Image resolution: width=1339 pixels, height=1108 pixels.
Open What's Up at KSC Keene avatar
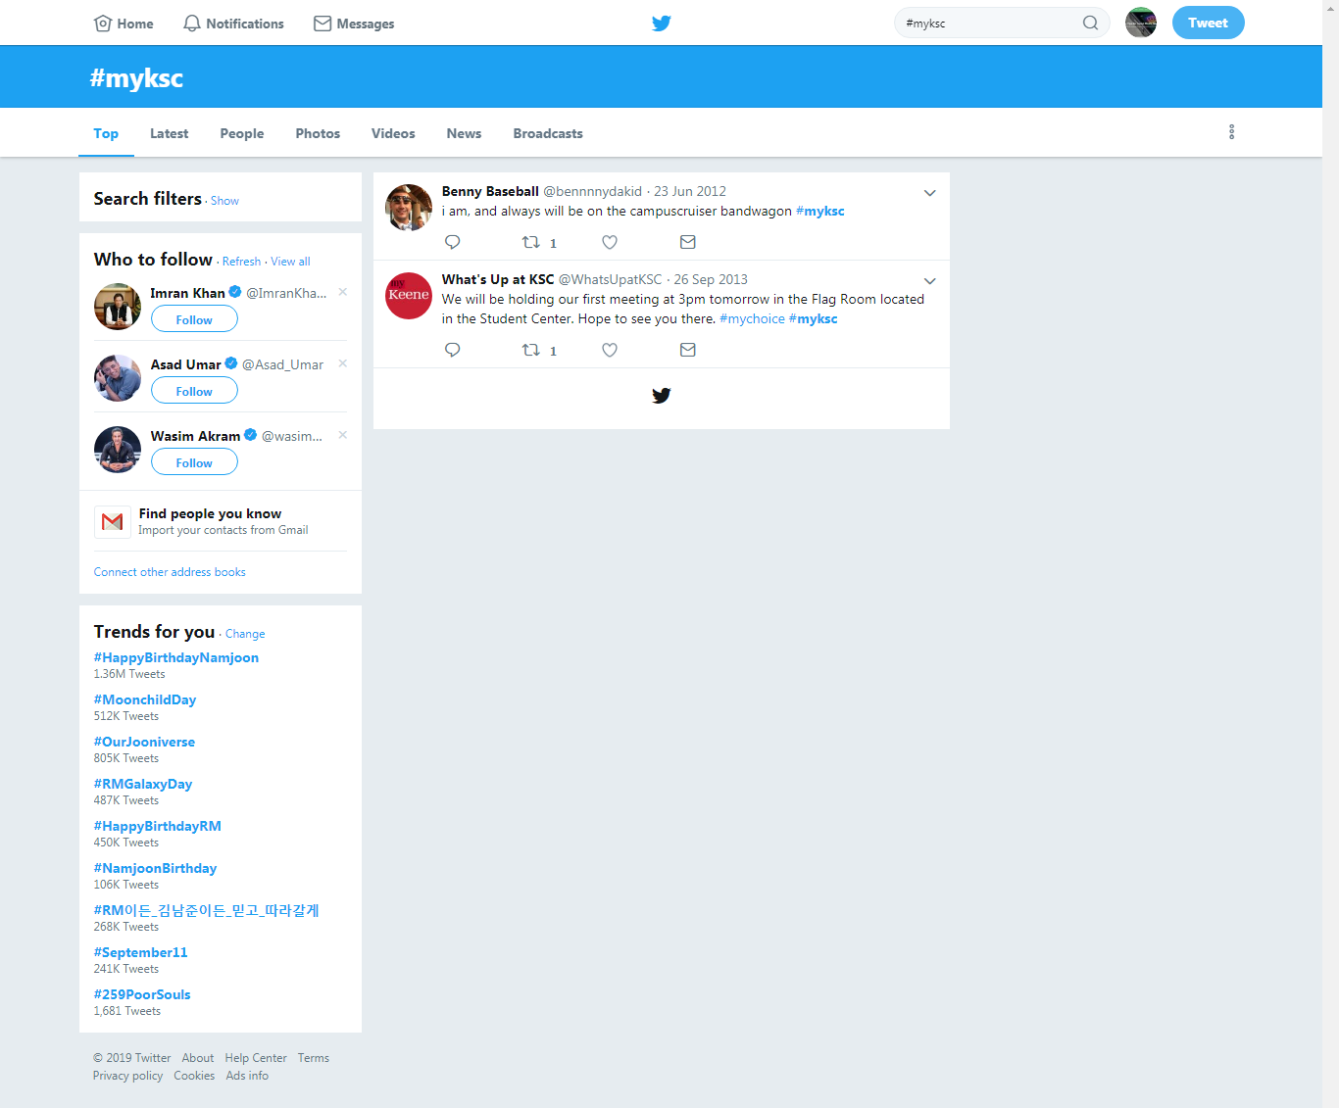(409, 296)
